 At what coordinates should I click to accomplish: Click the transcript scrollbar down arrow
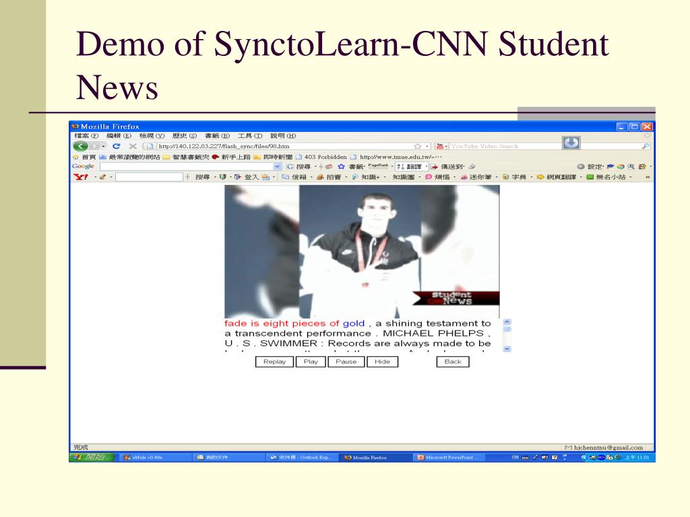[507, 349]
